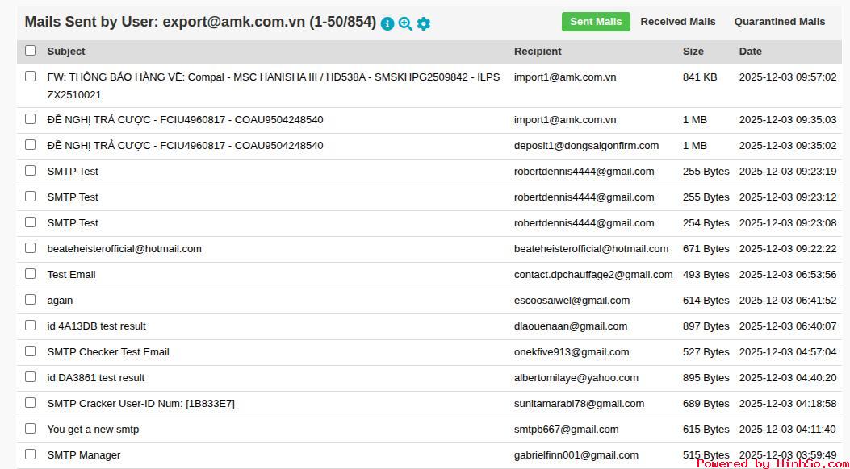Image resolution: width=850 pixels, height=469 pixels.
Task: Click the blue info icon beside the title
Action: (x=387, y=23)
